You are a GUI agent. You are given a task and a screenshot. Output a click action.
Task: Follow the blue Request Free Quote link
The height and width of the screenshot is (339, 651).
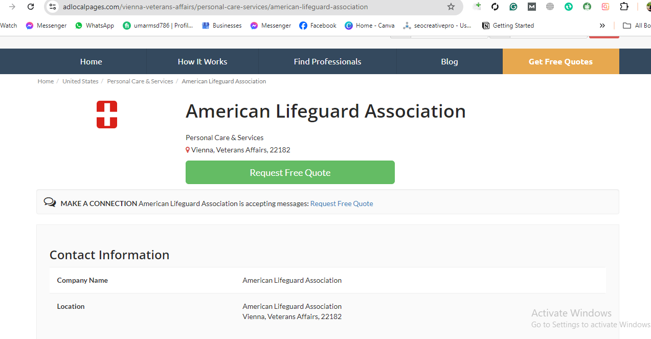pos(342,204)
